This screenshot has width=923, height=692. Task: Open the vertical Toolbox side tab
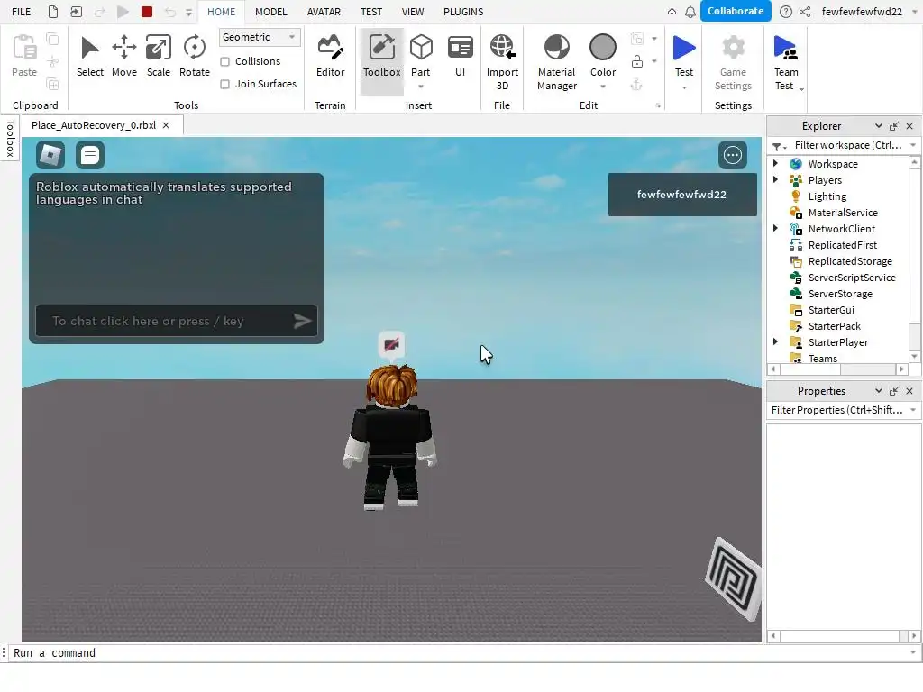tap(10, 139)
